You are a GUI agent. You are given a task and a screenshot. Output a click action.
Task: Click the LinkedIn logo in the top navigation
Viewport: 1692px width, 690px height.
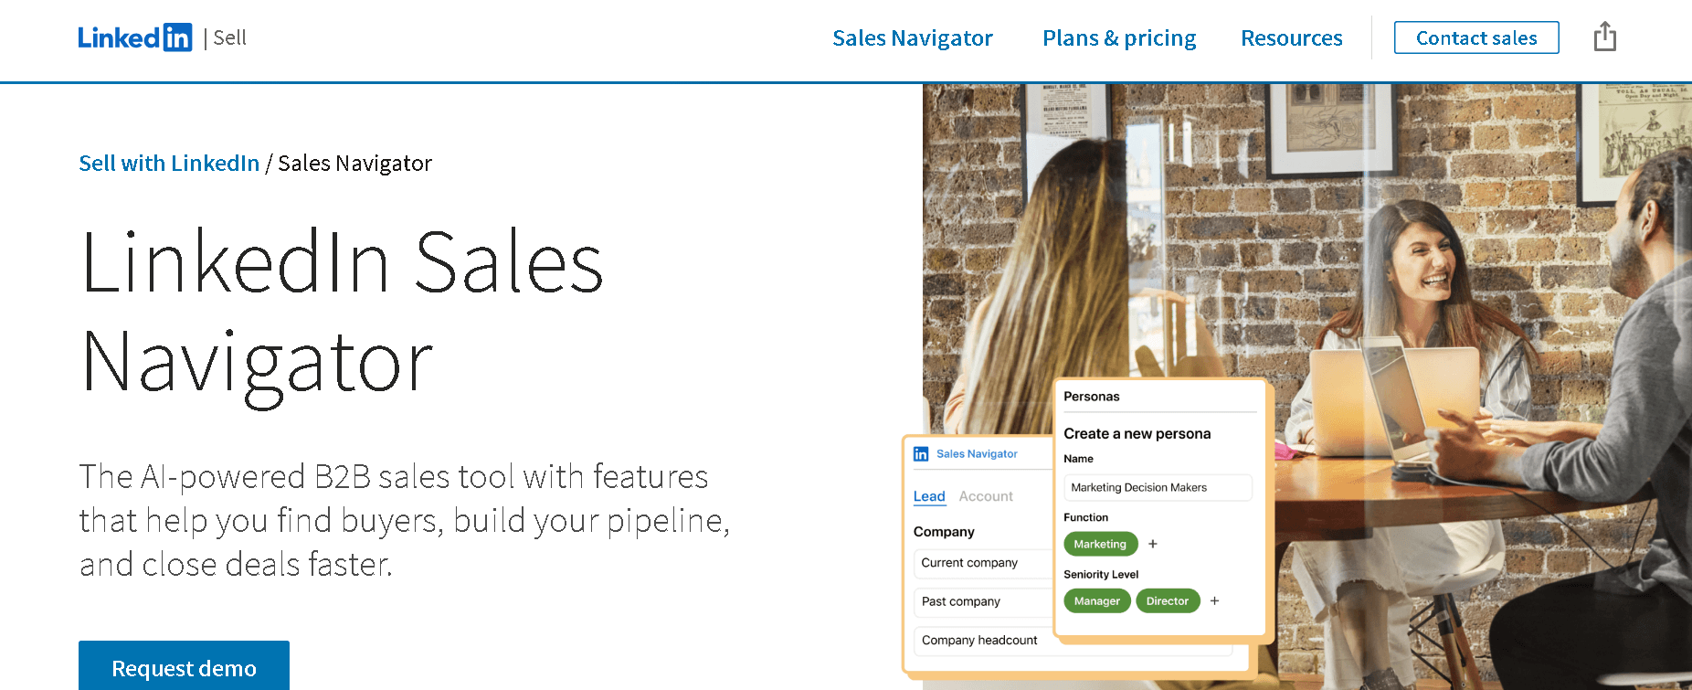[x=135, y=37]
